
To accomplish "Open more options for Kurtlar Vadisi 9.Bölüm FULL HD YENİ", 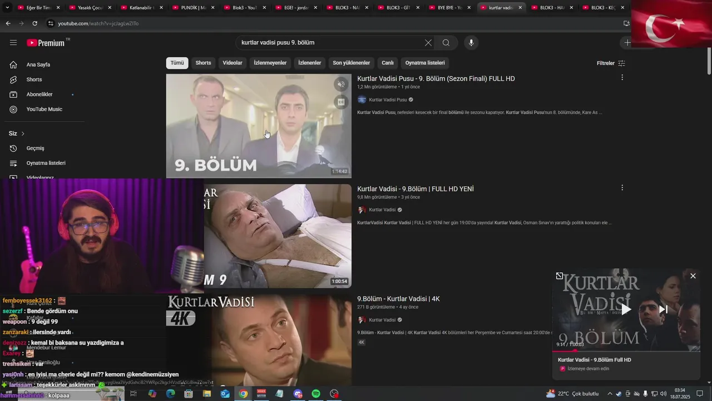I will [x=622, y=188].
